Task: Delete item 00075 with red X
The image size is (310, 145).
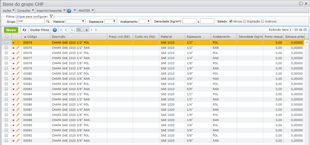Action: click(14, 48)
